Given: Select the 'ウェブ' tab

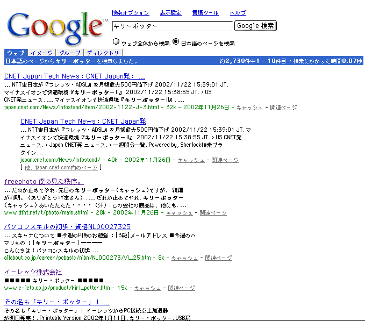Looking at the screenshot, I should point(15,53).
